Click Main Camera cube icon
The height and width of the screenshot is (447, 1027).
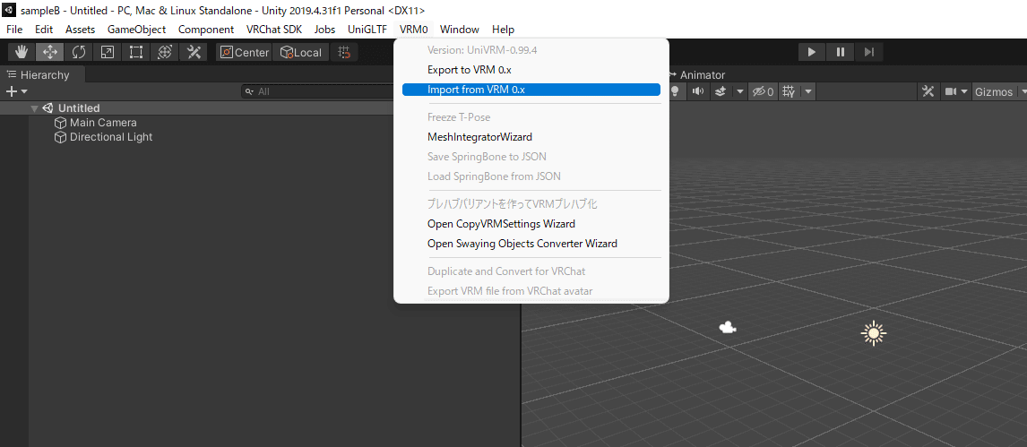60,123
